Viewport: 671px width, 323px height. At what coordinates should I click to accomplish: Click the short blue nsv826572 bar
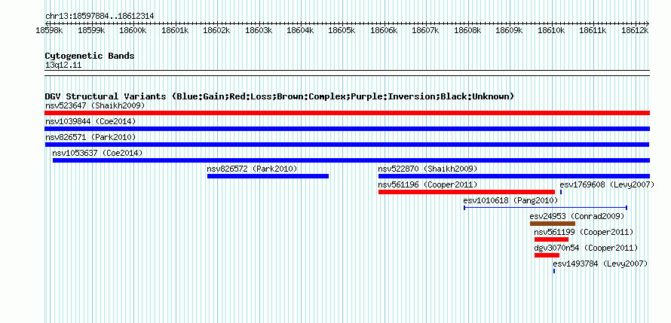pyautogui.click(x=268, y=176)
